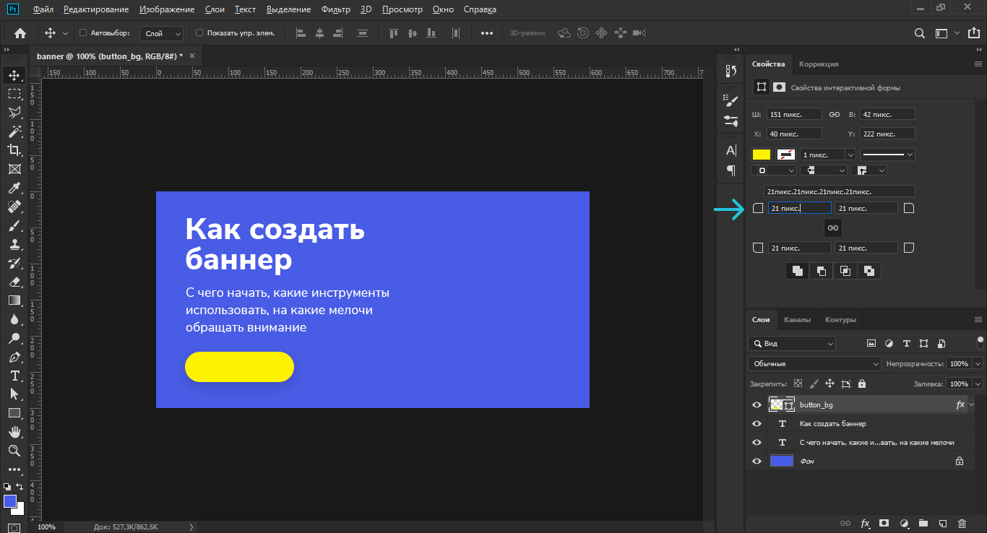The width and height of the screenshot is (987, 533).
Task: Open the Вид layer filter dropdown
Action: point(792,344)
